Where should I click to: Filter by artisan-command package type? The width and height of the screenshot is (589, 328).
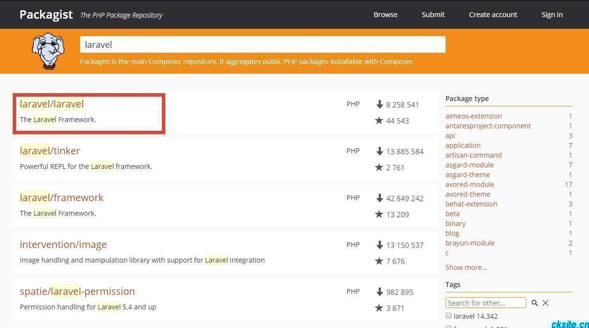coord(474,155)
